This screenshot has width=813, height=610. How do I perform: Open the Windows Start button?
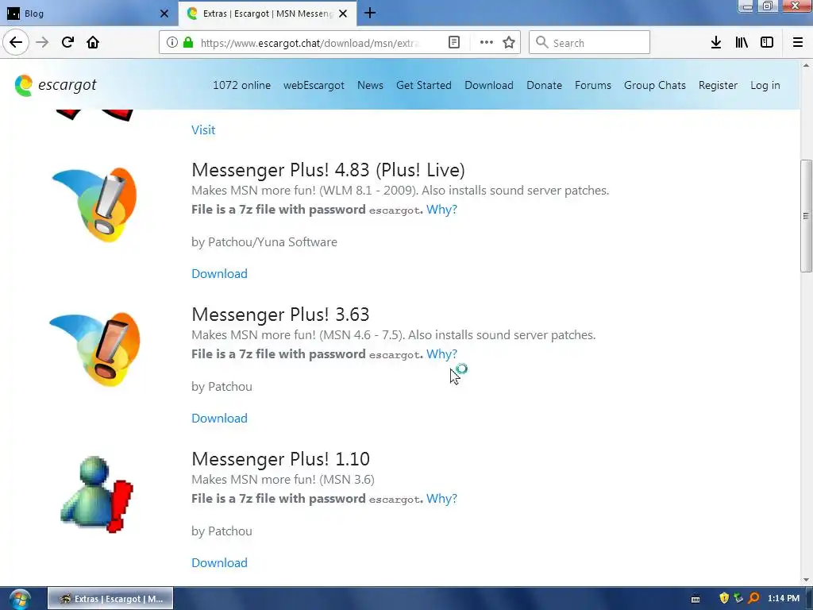tap(20, 599)
